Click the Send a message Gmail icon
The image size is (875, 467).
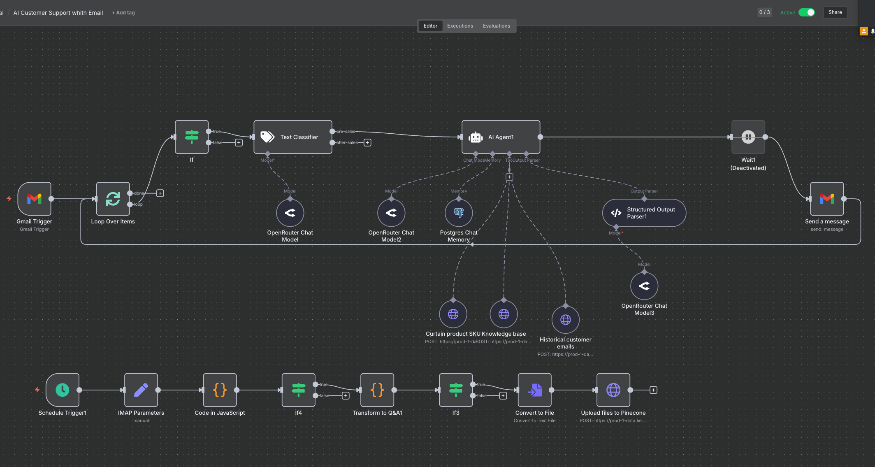pos(826,199)
